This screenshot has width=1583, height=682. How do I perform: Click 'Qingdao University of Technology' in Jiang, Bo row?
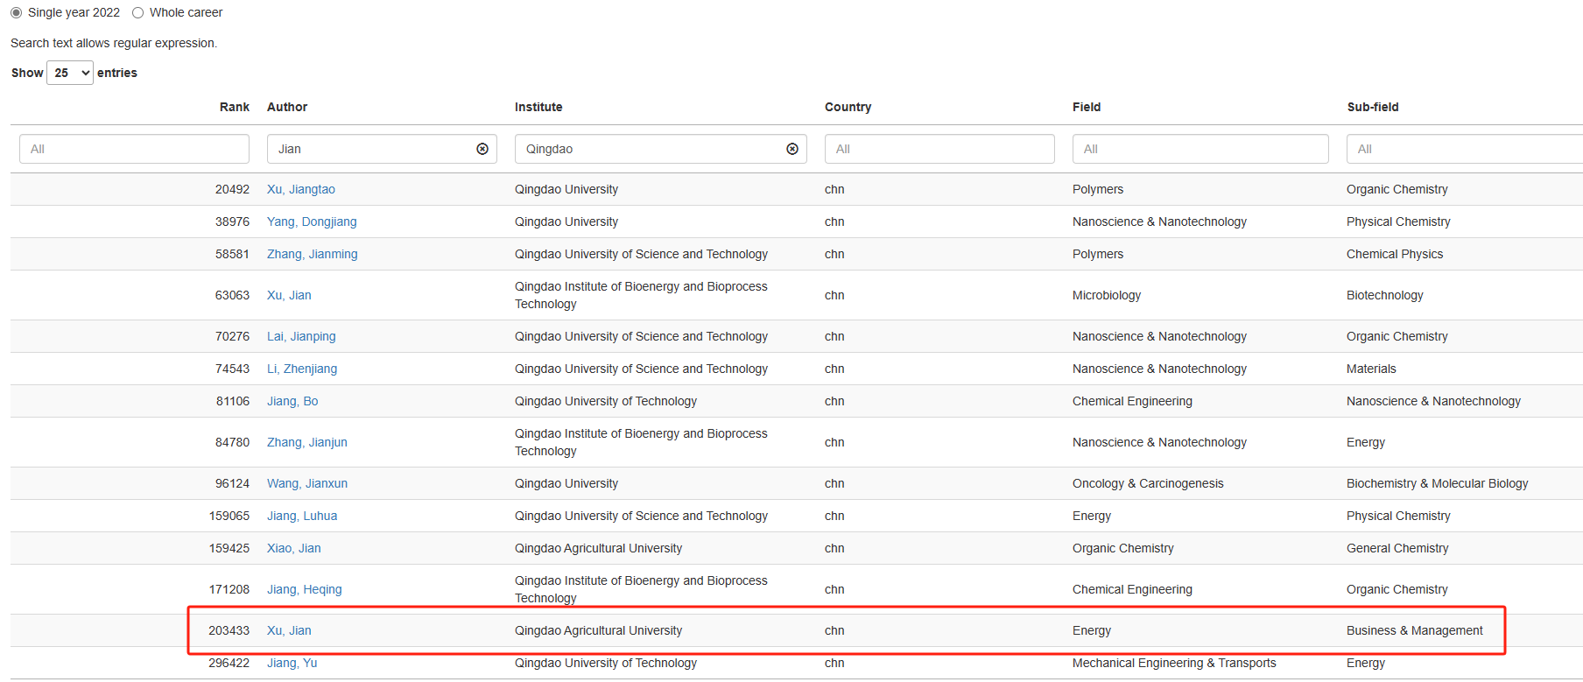(x=606, y=401)
